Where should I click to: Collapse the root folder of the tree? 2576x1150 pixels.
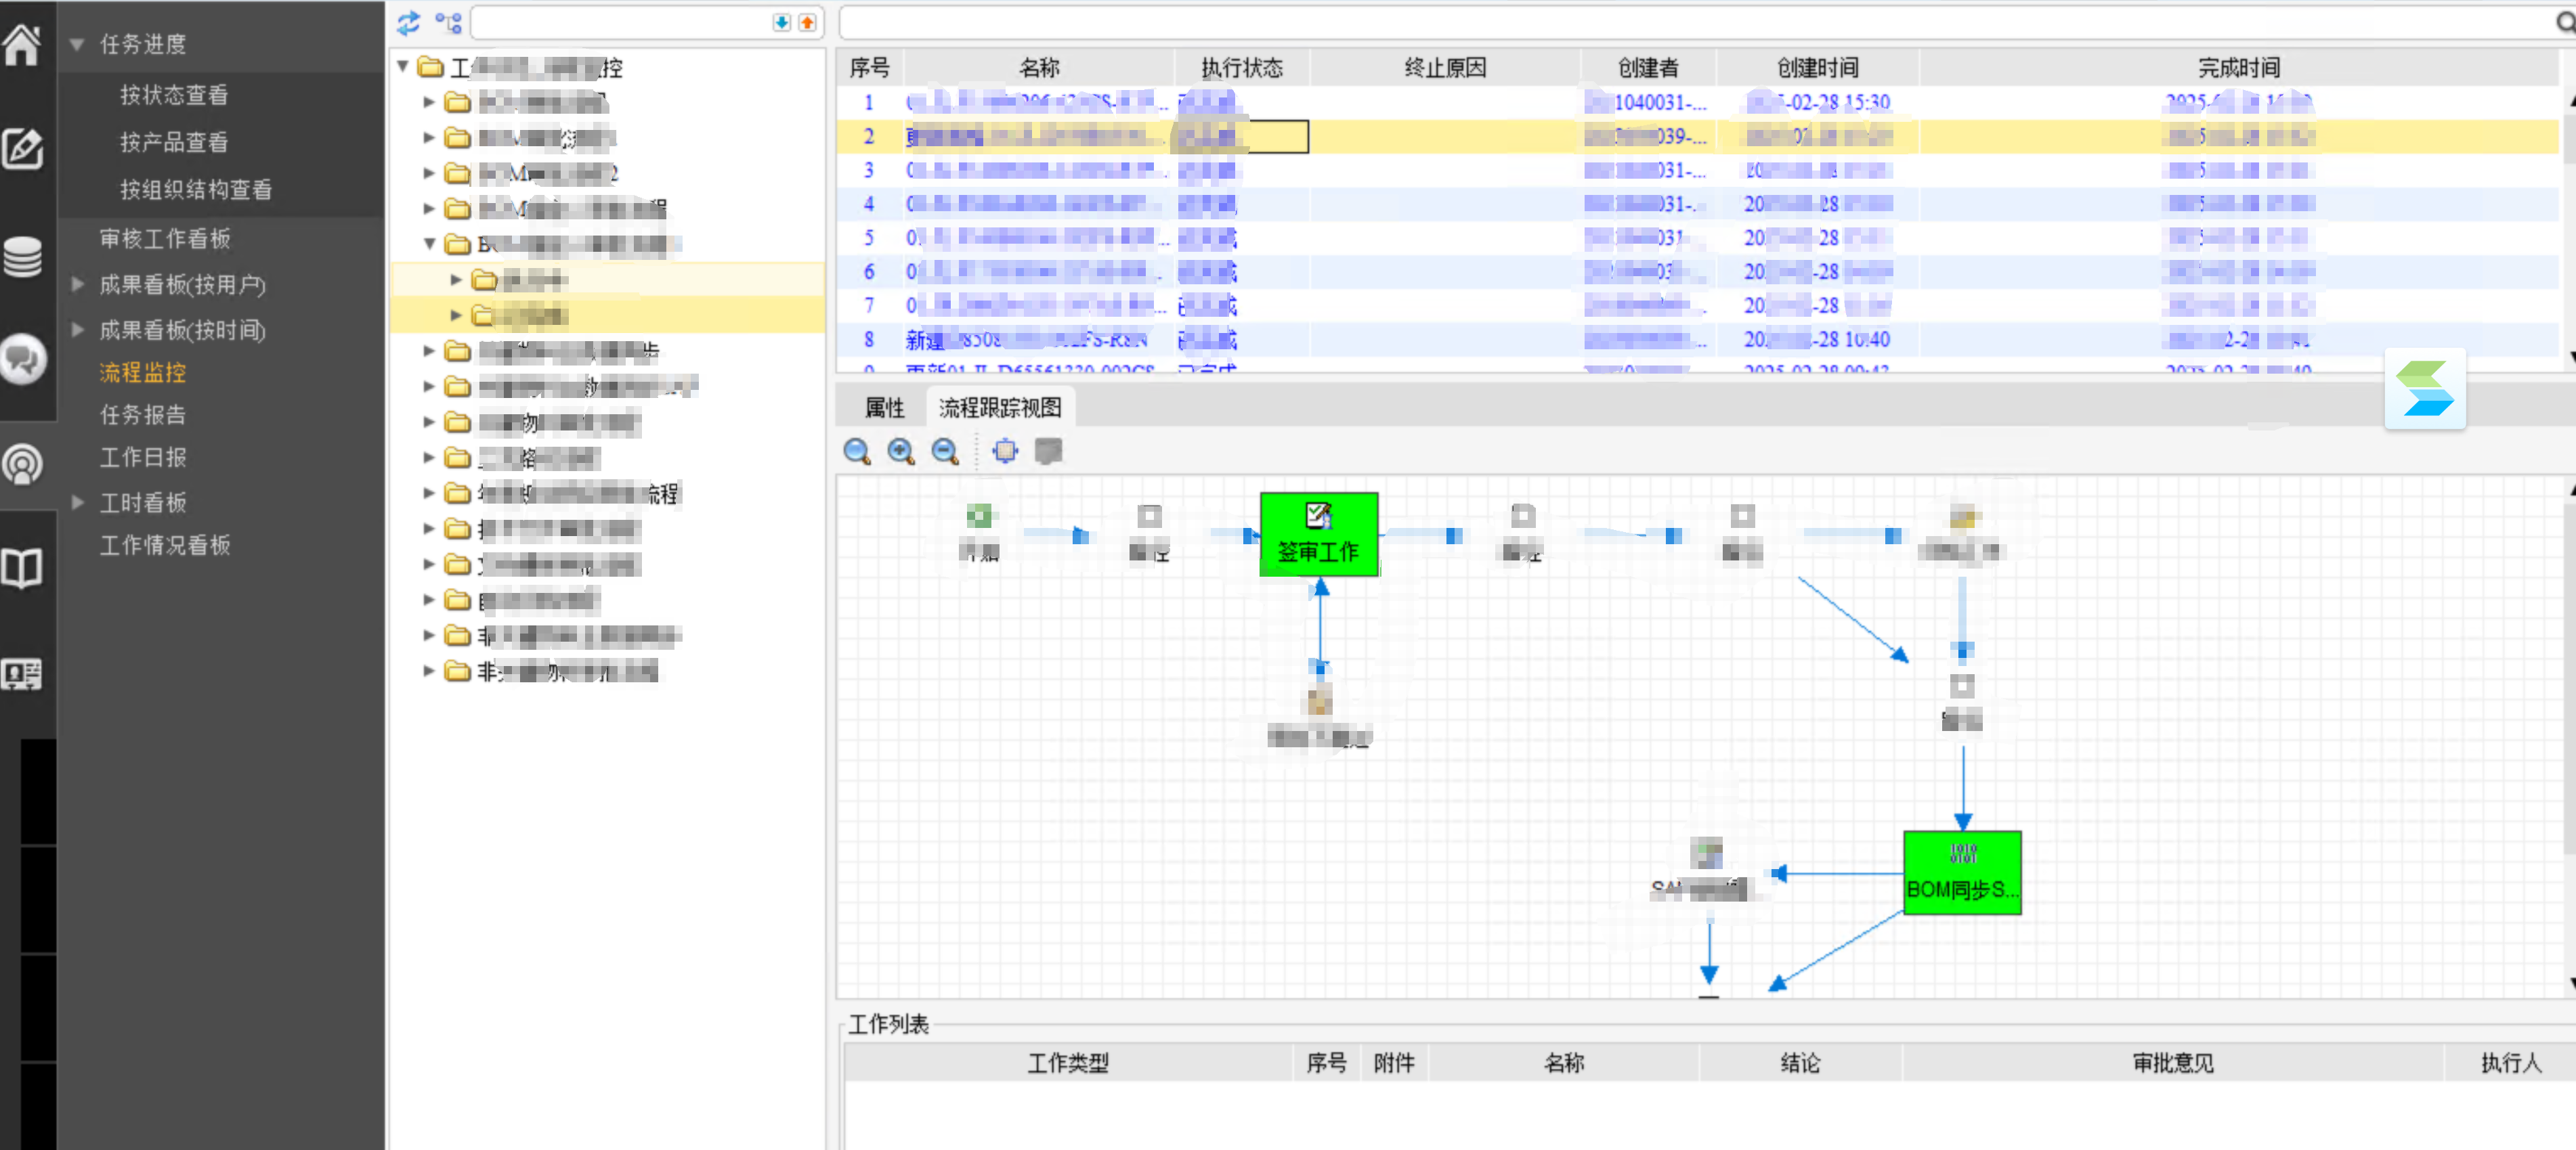coord(403,67)
